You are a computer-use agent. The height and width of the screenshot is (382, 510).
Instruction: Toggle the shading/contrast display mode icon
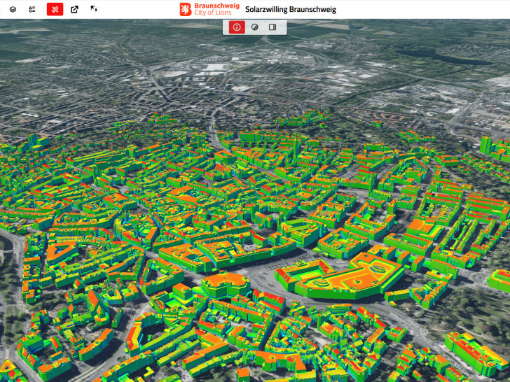pos(255,27)
